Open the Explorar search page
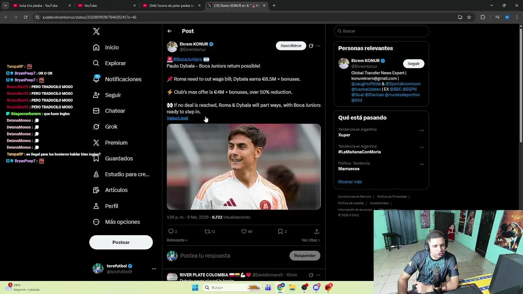Viewport: 523px width, 294px height. [x=109, y=63]
